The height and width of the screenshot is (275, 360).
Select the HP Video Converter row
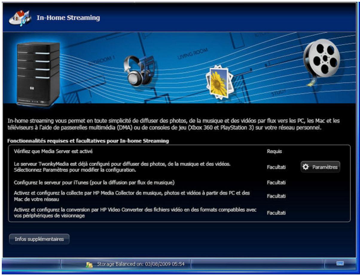(x=179, y=213)
